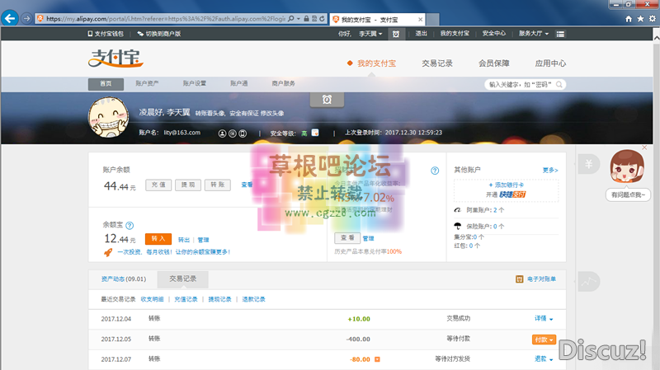Viewport: 660px width, 370px height.
Task: Switch to the 资产动态 tab
Action: click(123, 279)
